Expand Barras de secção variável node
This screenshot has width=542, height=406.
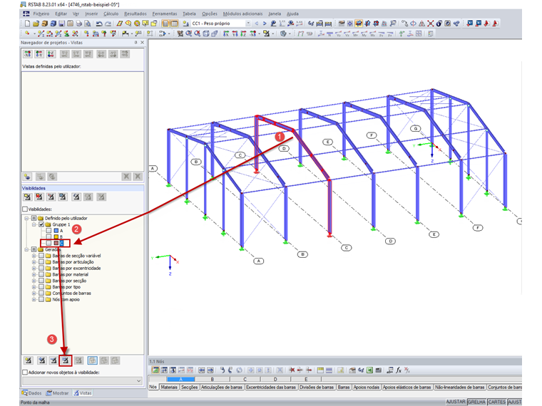[x=34, y=256]
